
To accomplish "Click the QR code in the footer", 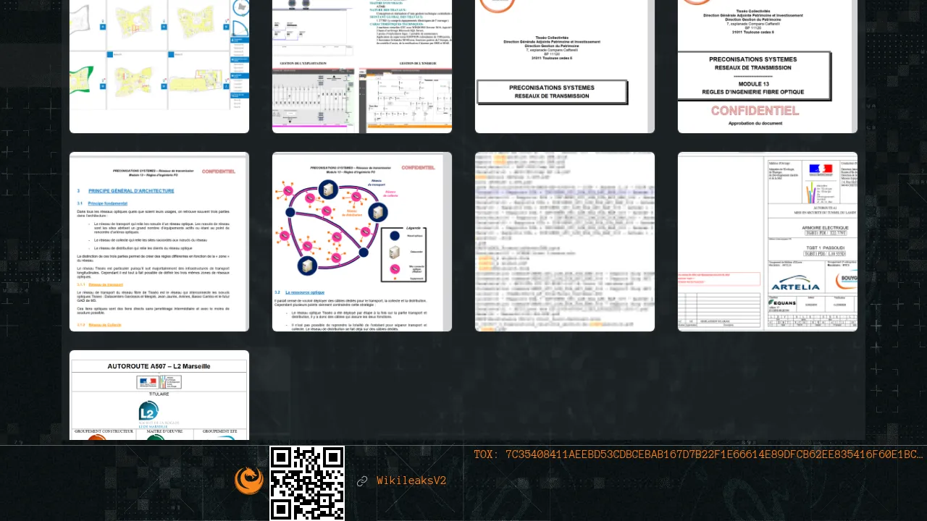I will click(307, 483).
